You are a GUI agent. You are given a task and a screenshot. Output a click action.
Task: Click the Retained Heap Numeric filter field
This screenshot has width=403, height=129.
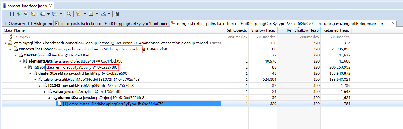(336, 37)
